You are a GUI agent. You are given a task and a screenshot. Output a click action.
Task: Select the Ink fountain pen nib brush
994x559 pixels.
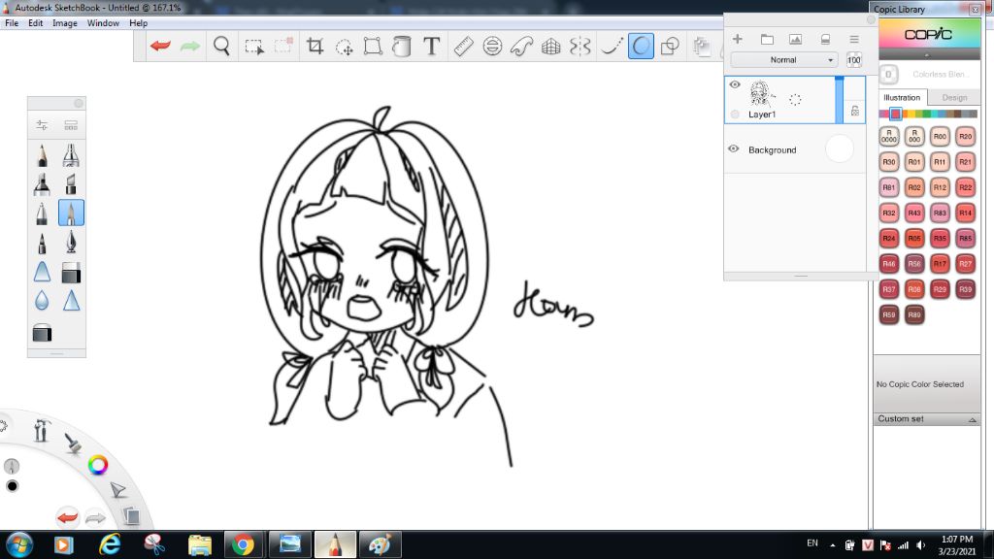tap(71, 242)
